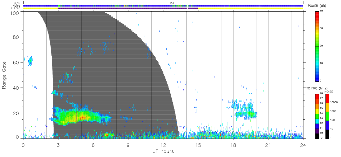Image resolution: width=341 pixels, height=157 pixels.
Task: Click the CPID value '151'
Action: pos(172,3)
